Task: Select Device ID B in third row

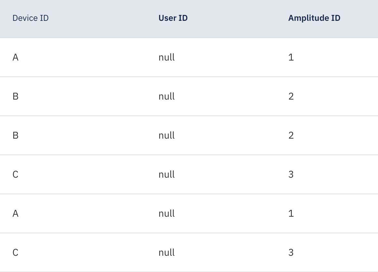Action: [x=16, y=136]
